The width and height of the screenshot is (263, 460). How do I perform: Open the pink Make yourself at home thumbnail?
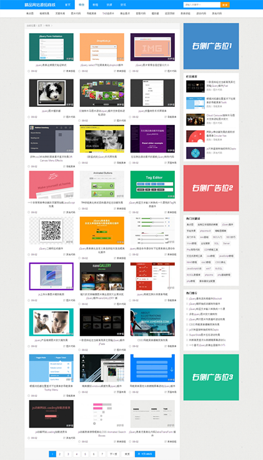(x=51, y=184)
